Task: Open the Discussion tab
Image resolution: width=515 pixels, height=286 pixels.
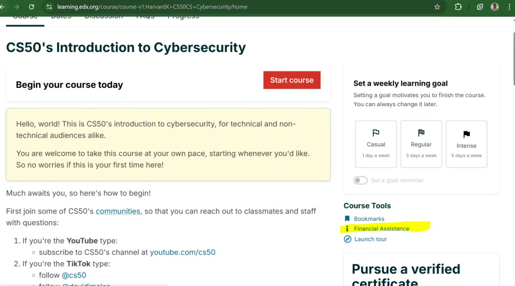Action: pyautogui.click(x=104, y=17)
